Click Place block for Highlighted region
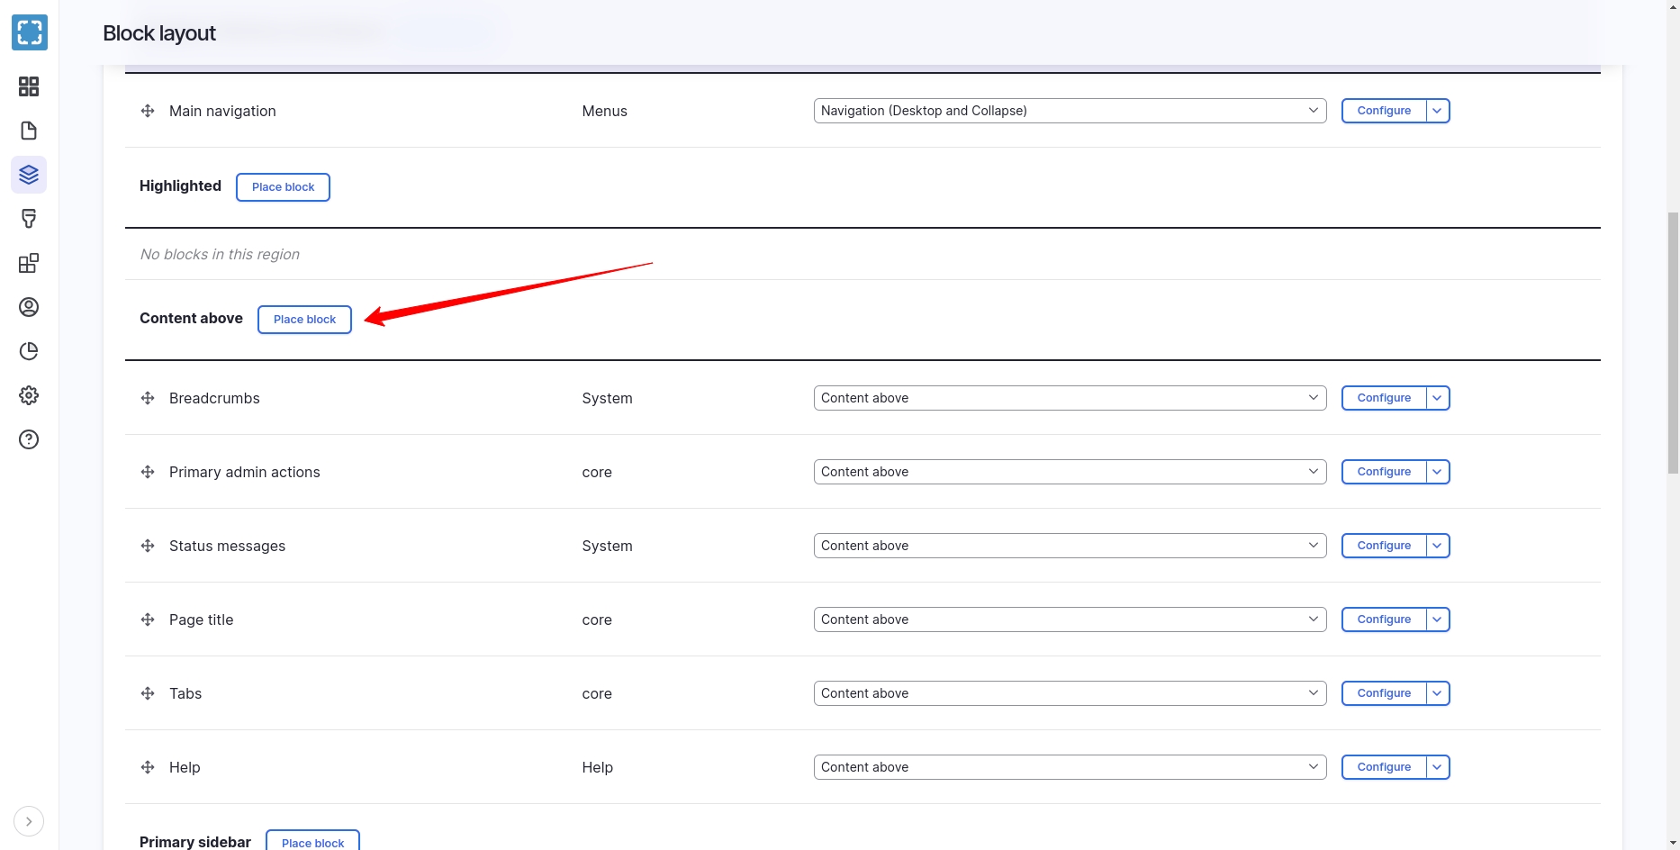The width and height of the screenshot is (1680, 850). [x=283, y=187]
